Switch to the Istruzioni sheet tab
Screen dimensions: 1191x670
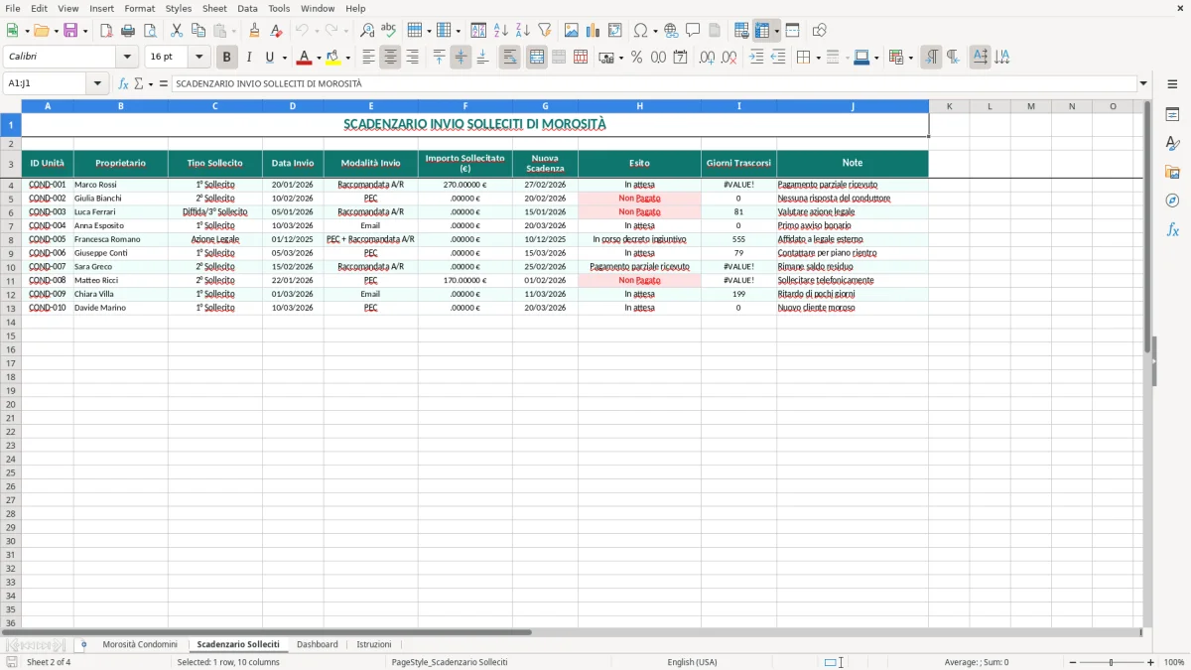tap(374, 644)
